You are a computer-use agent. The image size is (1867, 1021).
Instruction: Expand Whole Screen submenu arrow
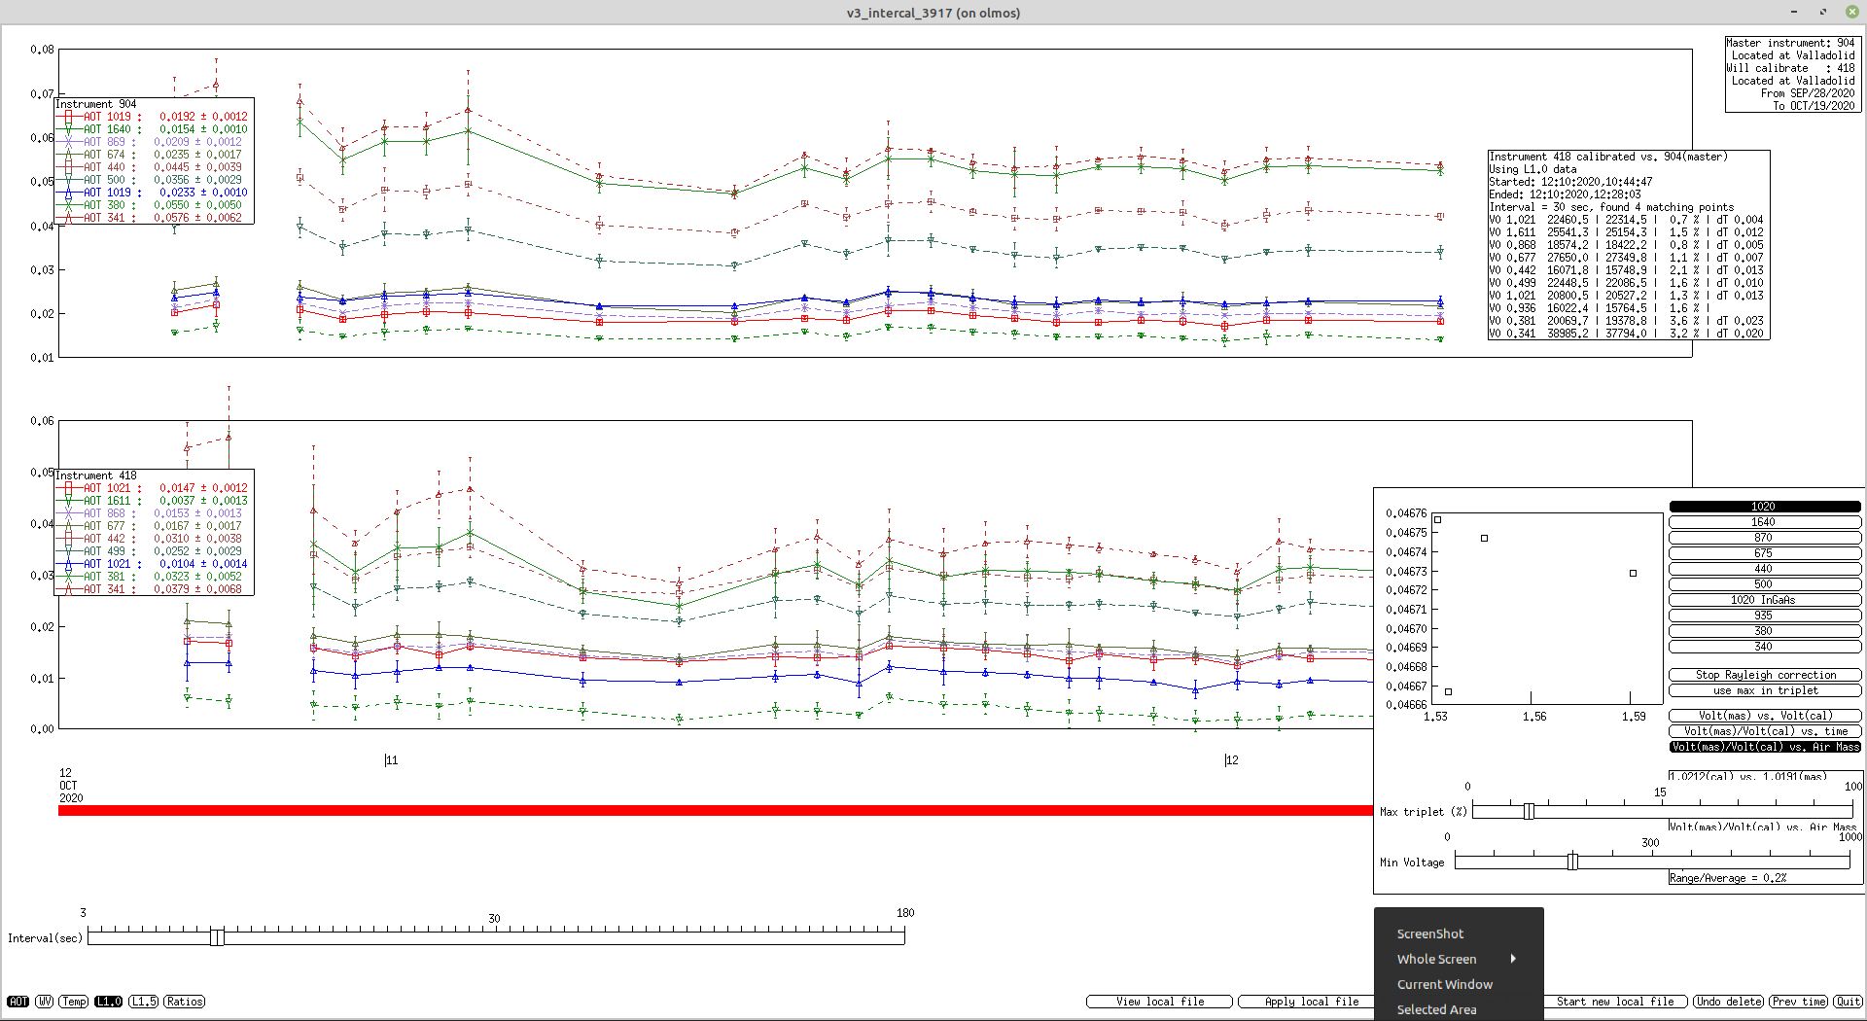tap(1513, 959)
